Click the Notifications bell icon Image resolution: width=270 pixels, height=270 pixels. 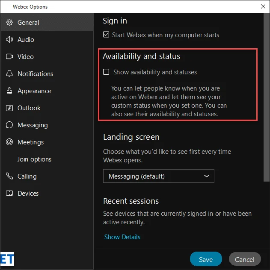pos(9,73)
